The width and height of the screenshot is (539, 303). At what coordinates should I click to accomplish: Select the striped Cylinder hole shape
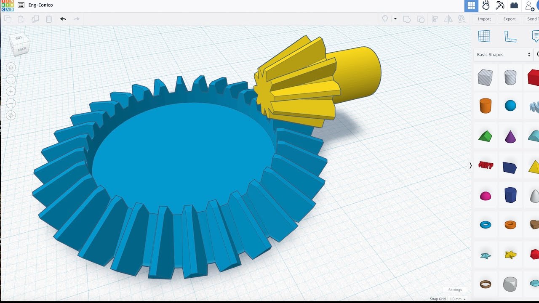pos(510,77)
